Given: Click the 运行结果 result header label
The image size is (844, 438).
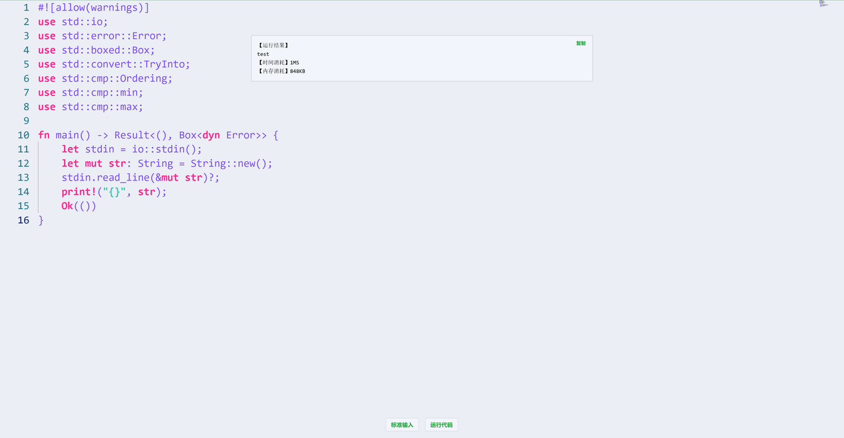Looking at the screenshot, I should [272, 45].
